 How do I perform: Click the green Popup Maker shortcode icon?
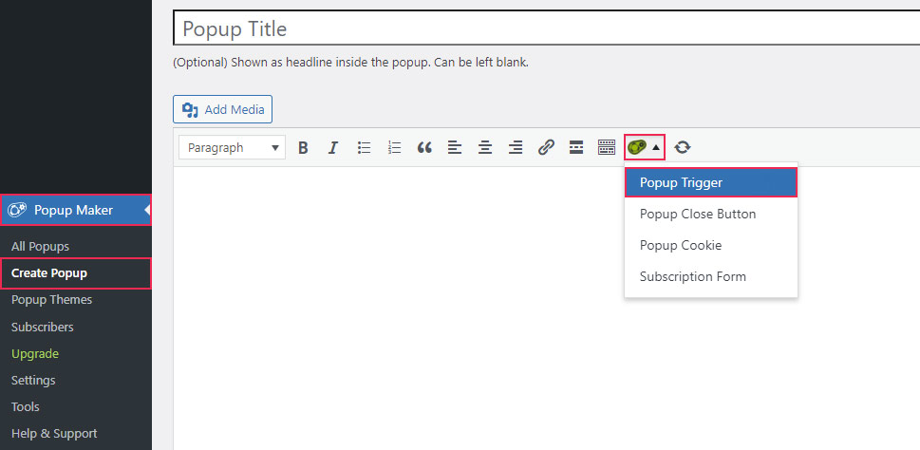(x=637, y=147)
